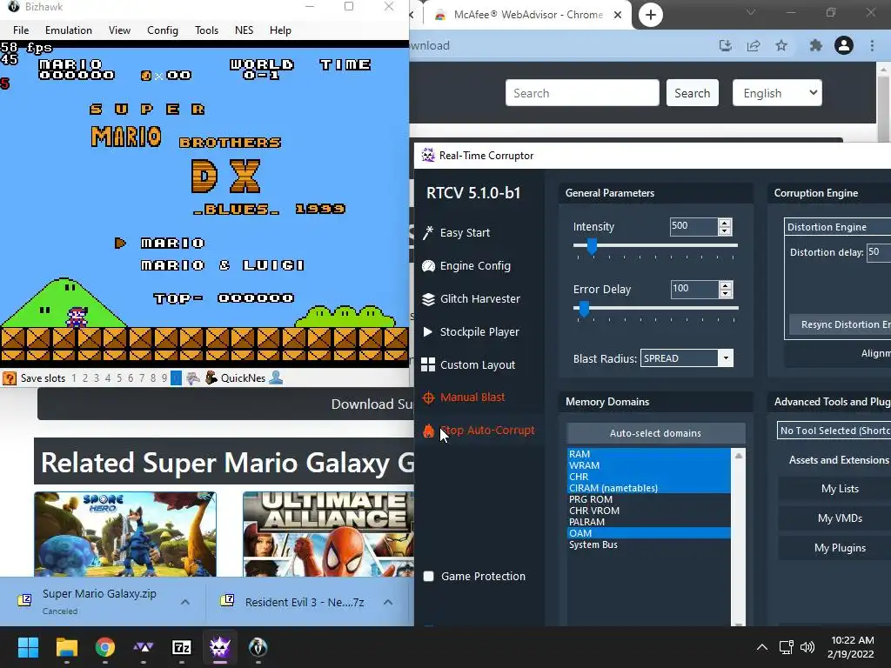Toggle the RAM memory domain
Viewport: 891px width, 668px height.
pos(649,454)
